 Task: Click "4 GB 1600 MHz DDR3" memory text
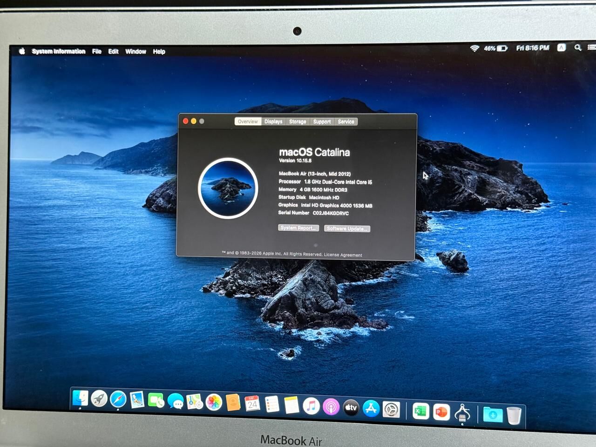[x=324, y=190]
